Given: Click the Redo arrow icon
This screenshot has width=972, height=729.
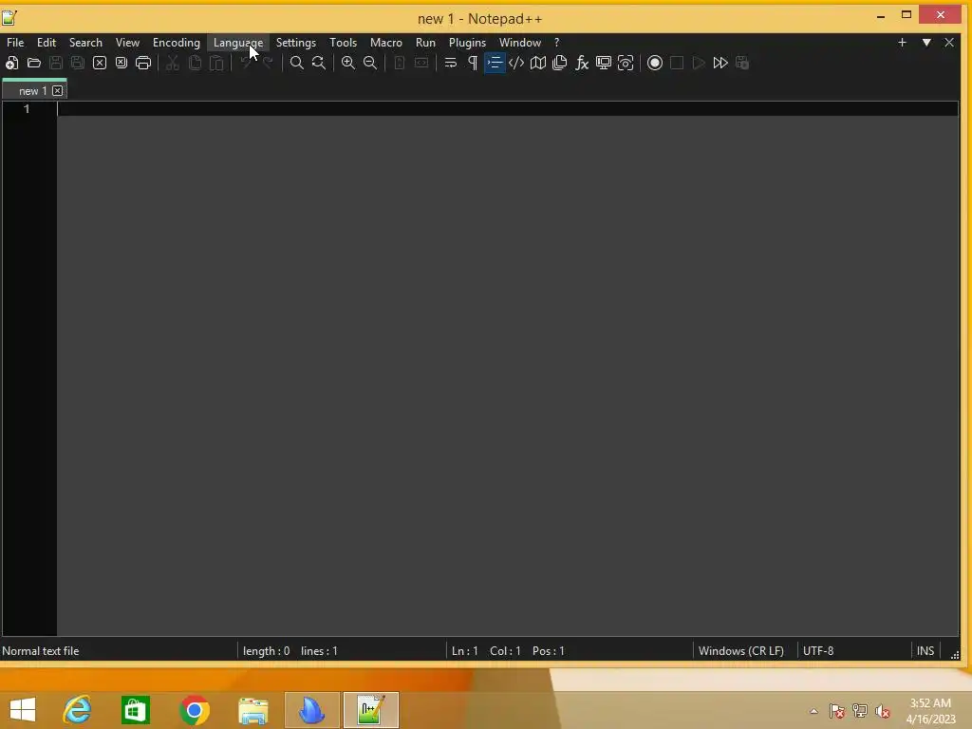Looking at the screenshot, I should [268, 63].
